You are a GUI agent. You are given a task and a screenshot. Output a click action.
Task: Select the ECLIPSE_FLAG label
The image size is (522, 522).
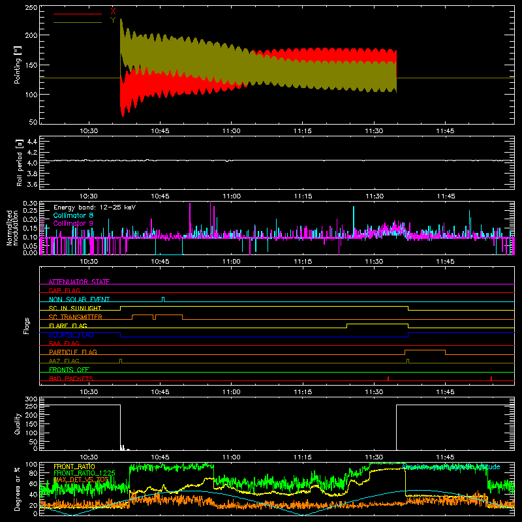[x=71, y=335]
